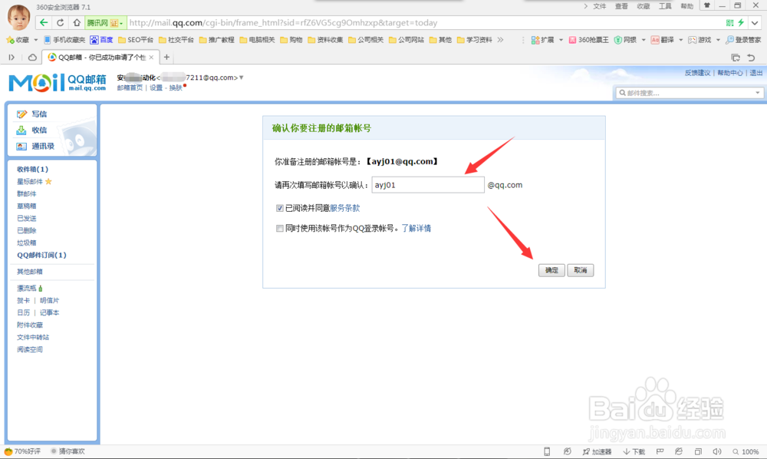This screenshot has width=767, height=459.
Task: Select the QQ邮箱 browser tab
Action: [x=100, y=58]
